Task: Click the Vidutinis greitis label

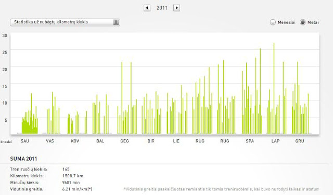Action: (27, 189)
